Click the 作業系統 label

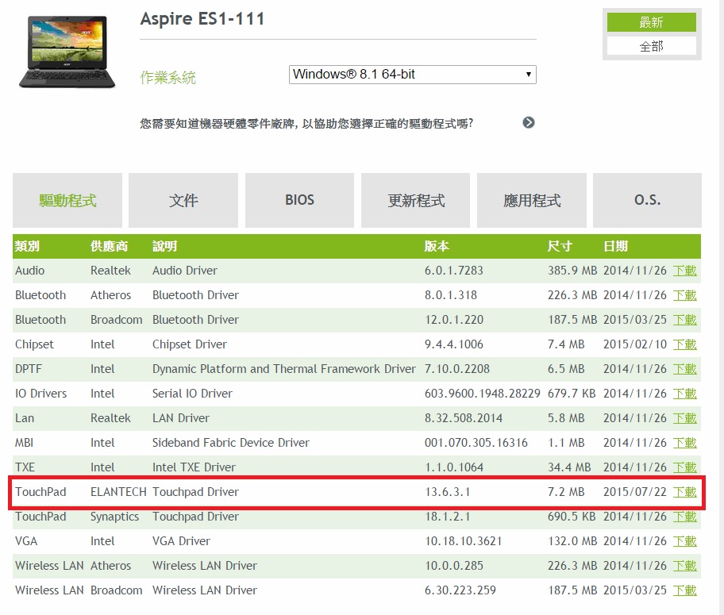pyautogui.click(x=168, y=77)
